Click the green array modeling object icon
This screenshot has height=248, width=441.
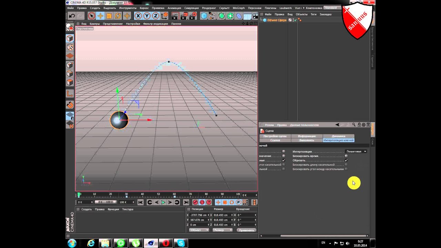[230, 16]
